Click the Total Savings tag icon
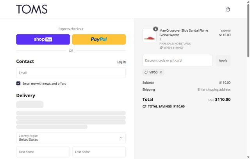The image size is (250, 159). [x=145, y=106]
